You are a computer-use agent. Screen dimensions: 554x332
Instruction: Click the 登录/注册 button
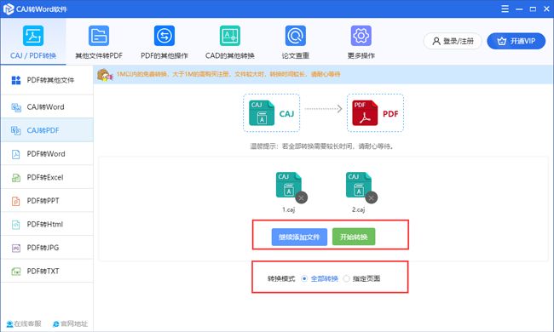point(453,41)
